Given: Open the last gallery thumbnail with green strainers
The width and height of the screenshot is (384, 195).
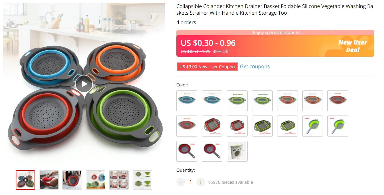Looking at the screenshot, I should pos(142,180).
